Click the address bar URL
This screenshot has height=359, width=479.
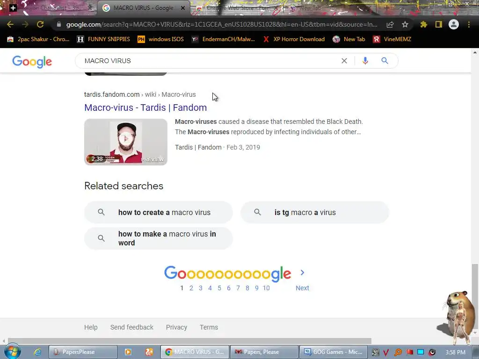click(x=222, y=24)
